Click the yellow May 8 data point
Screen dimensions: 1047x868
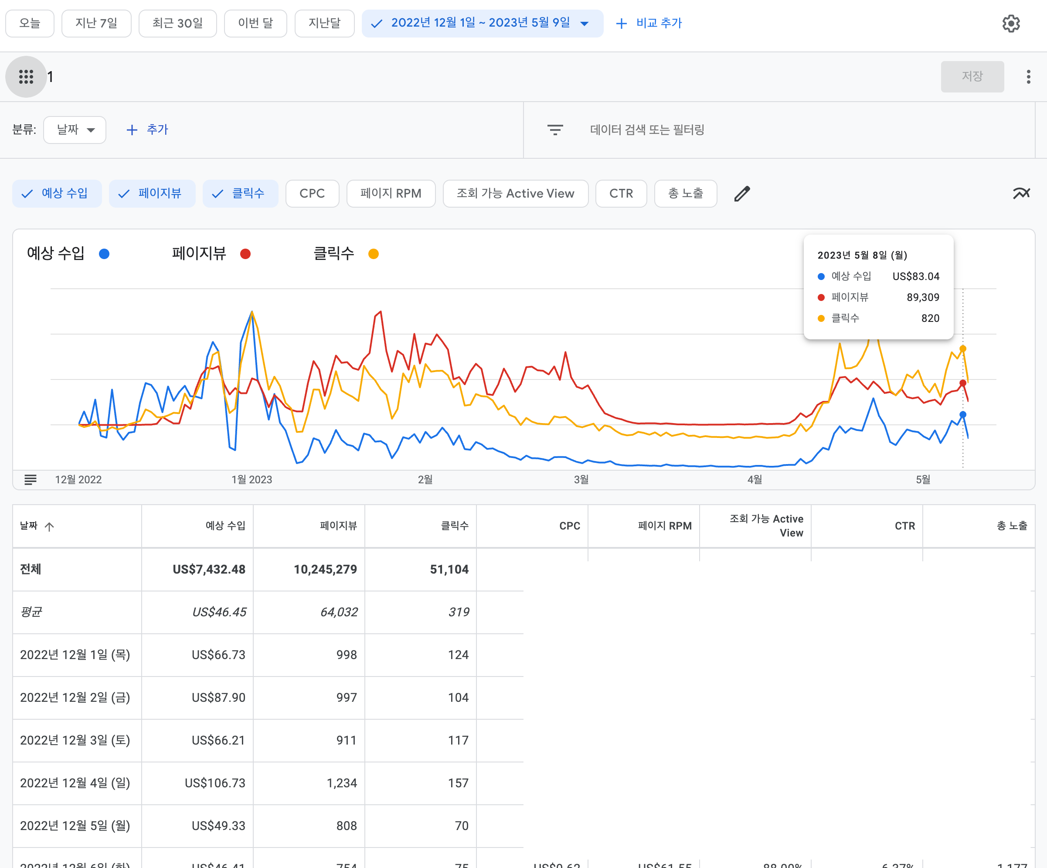(963, 349)
